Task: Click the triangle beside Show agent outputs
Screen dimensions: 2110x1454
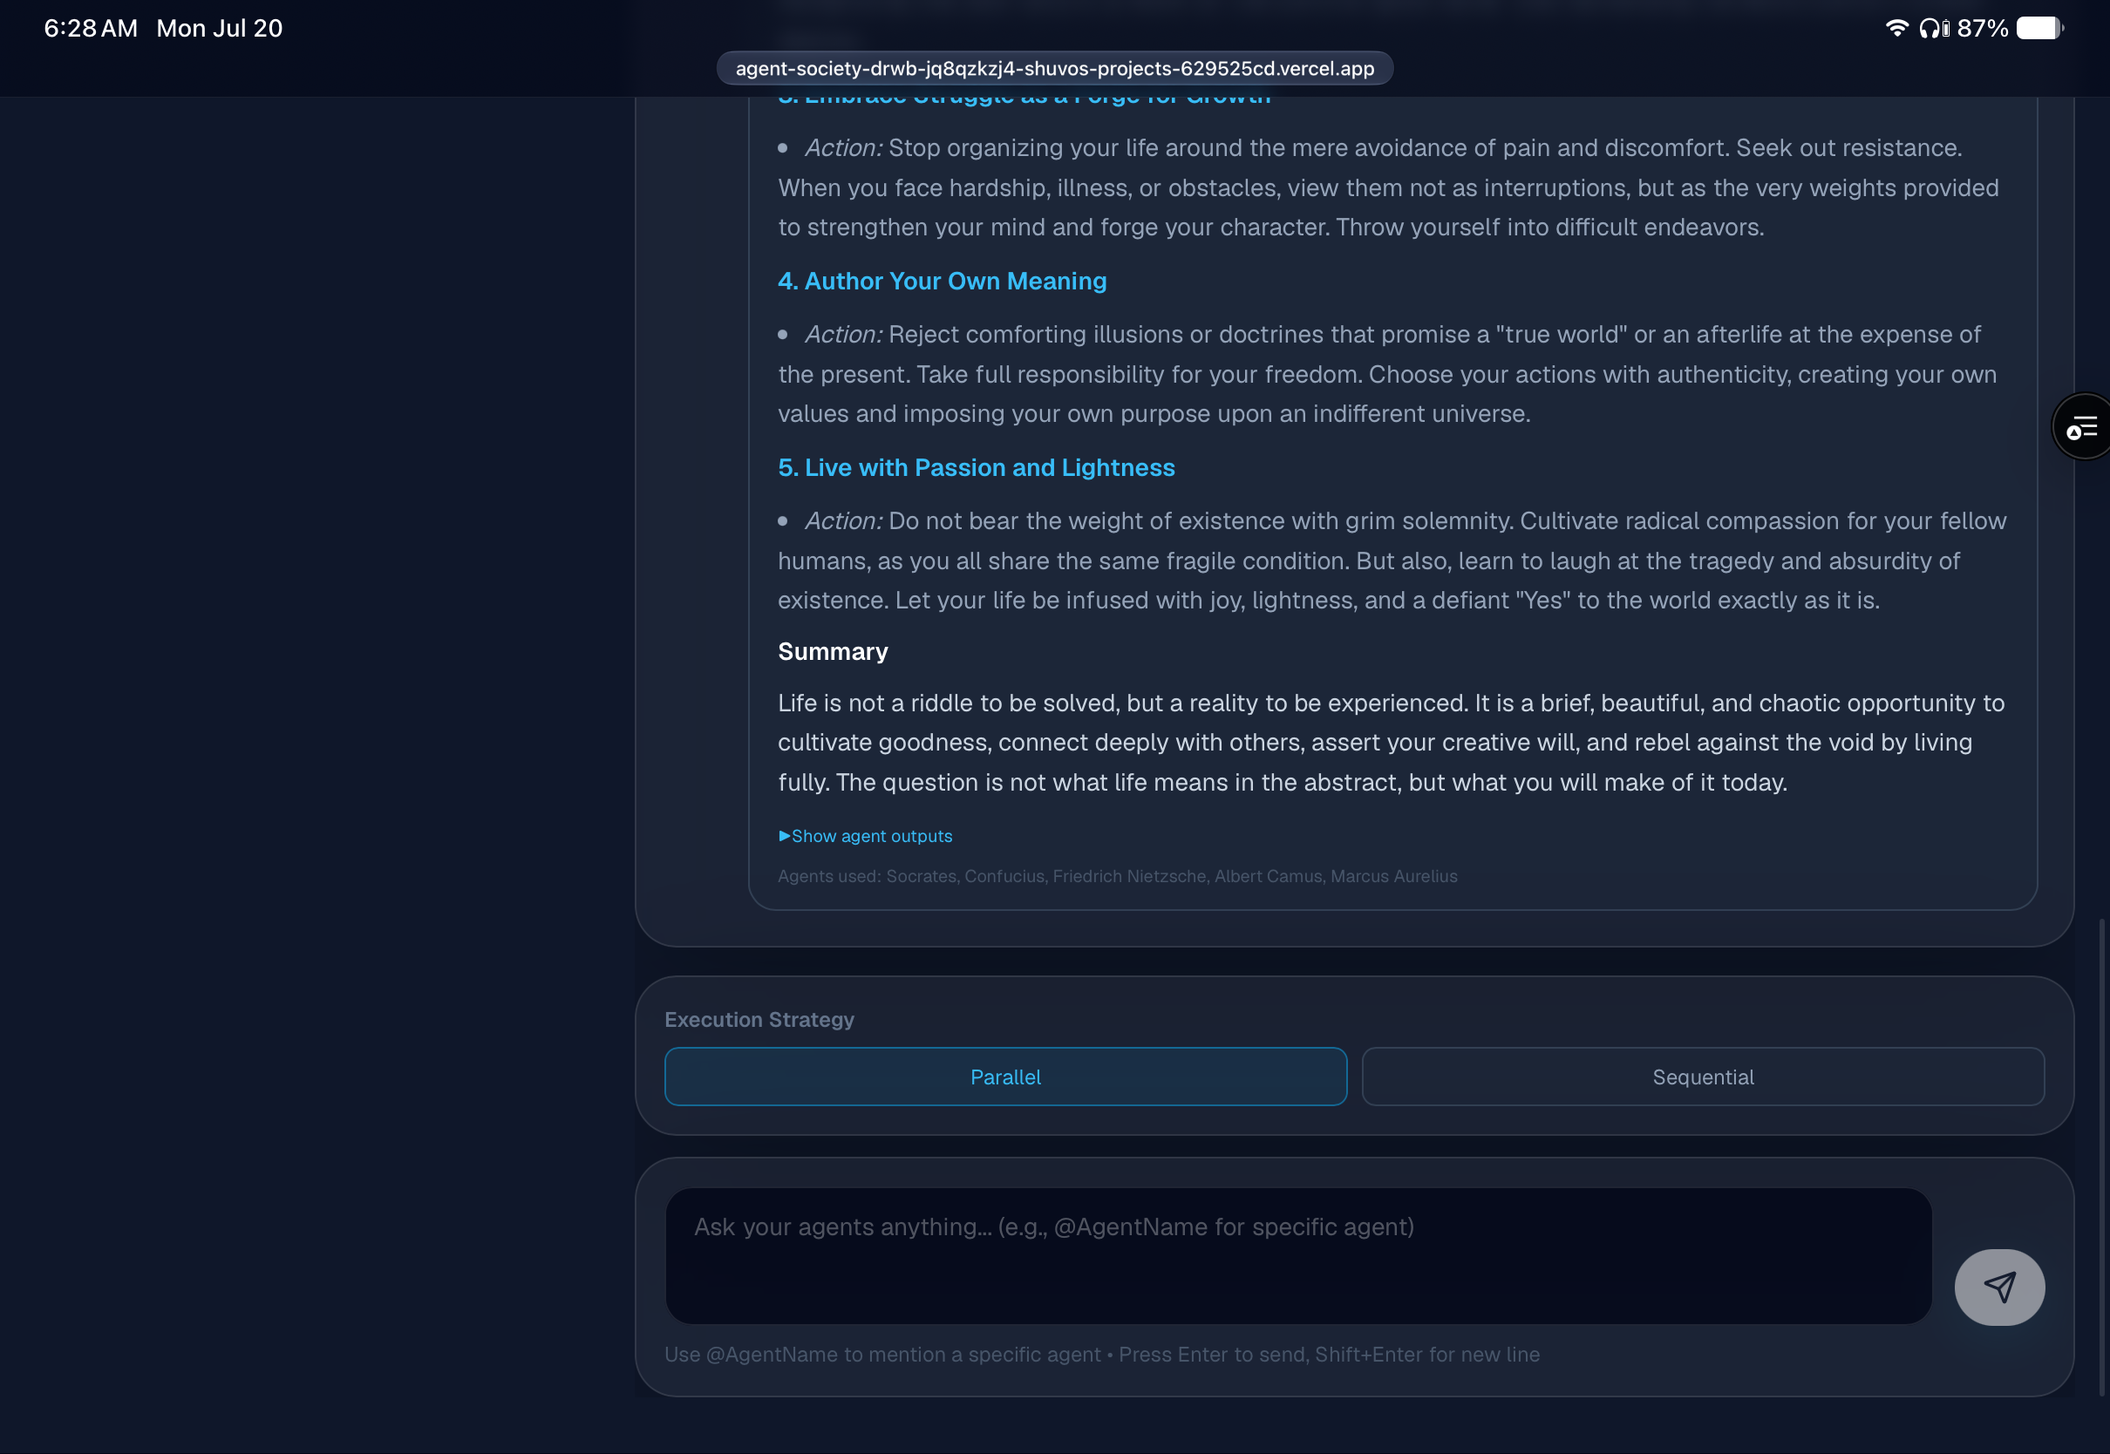Action: click(x=784, y=835)
